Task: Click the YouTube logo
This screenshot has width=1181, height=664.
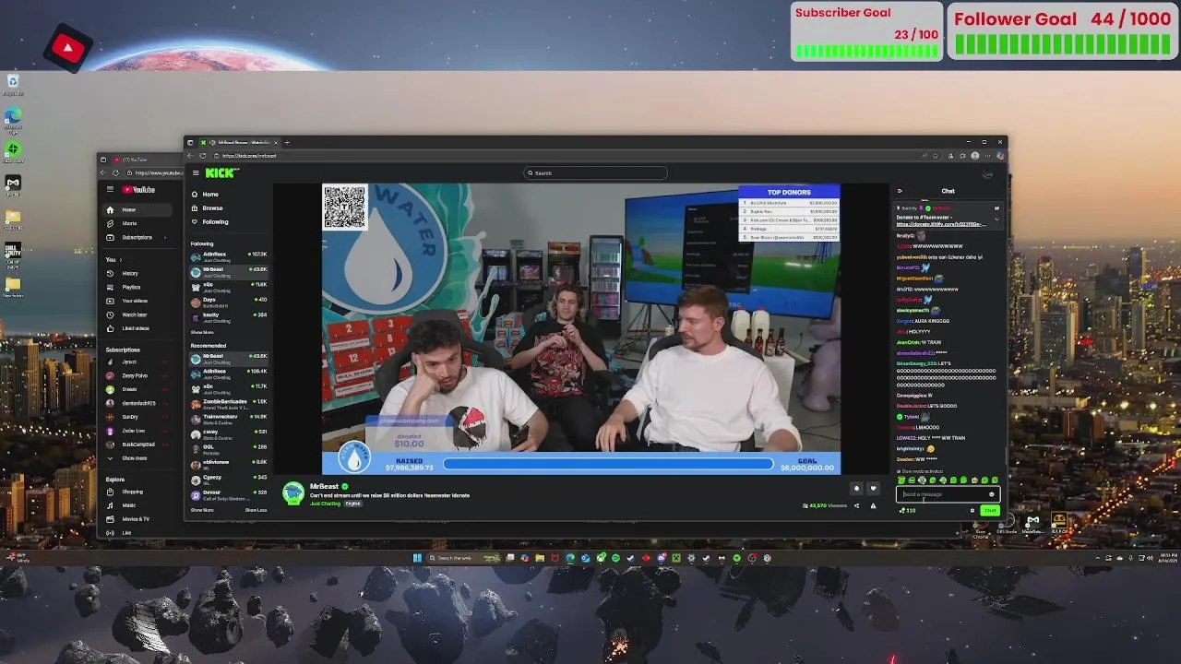Action: pos(139,190)
